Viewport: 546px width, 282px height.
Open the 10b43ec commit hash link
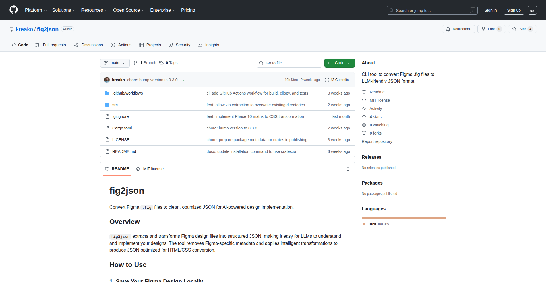tap(291, 80)
